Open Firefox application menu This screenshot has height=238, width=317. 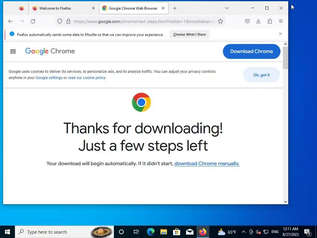[x=280, y=21]
